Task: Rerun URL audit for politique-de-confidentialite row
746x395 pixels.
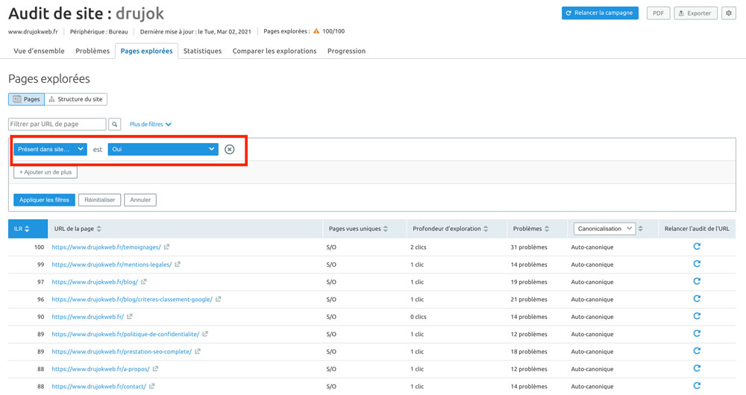Action: pyautogui.click(x=697, y=334)
